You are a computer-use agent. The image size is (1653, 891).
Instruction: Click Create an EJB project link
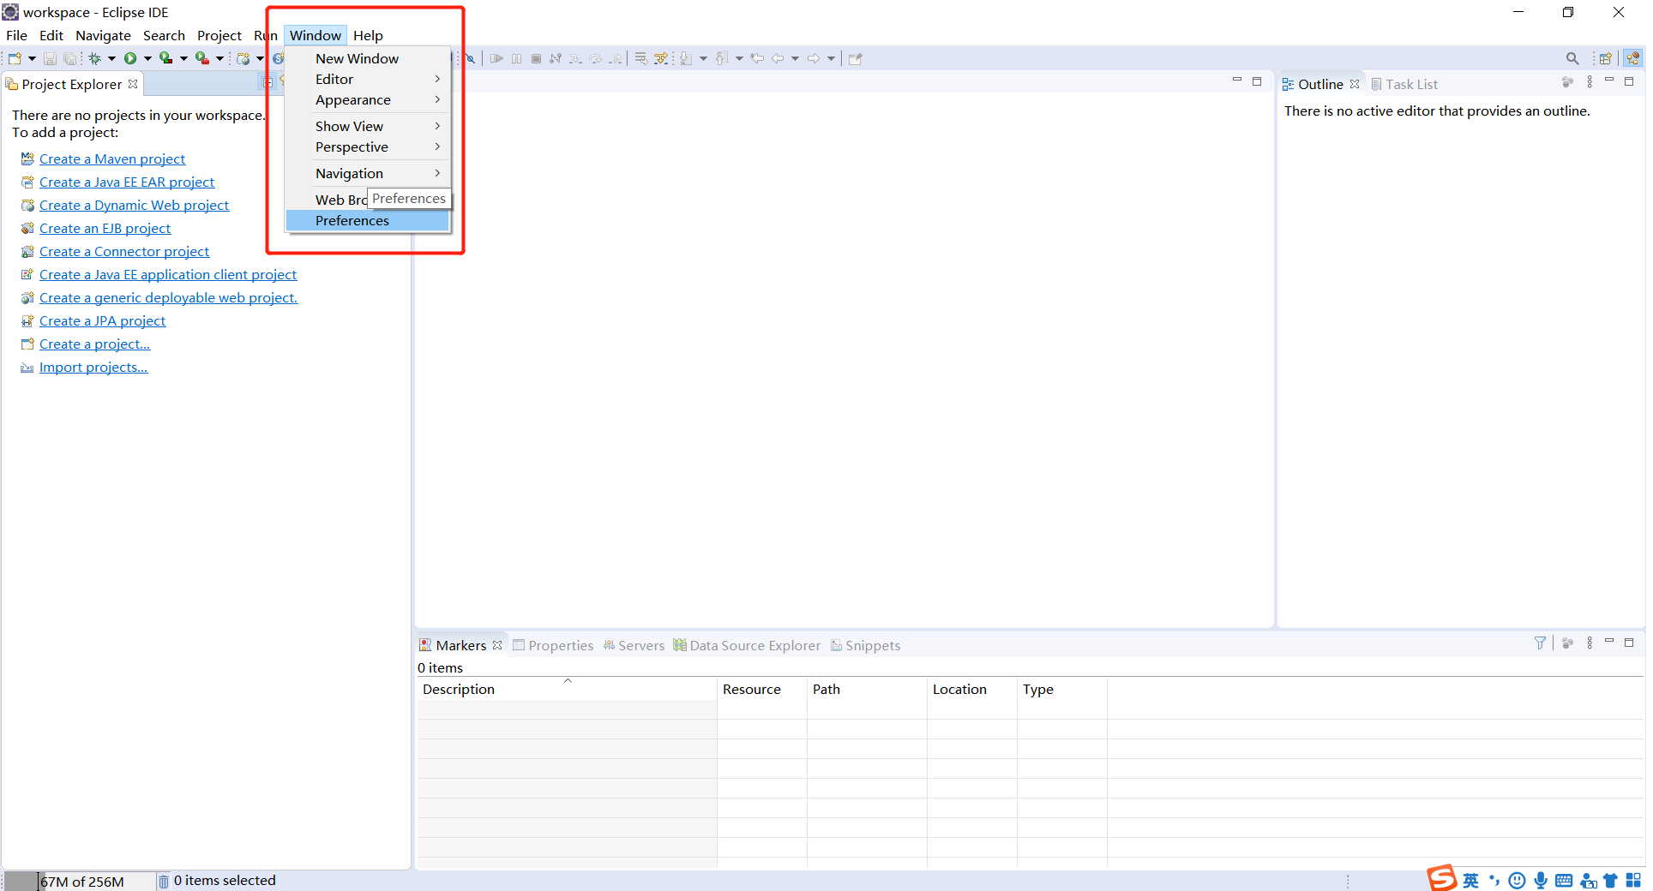[x=105, y=228]
